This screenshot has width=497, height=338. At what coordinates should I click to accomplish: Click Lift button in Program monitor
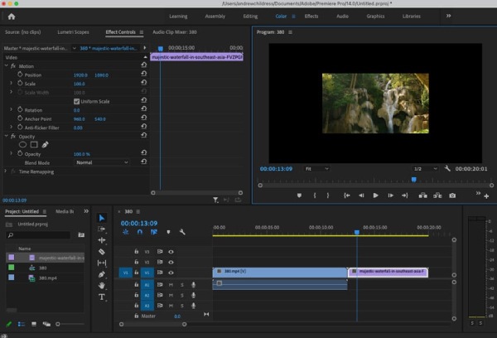click(422, 196)
